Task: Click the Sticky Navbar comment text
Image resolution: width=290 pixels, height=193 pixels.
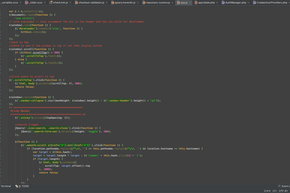Action: coord(20,111)
